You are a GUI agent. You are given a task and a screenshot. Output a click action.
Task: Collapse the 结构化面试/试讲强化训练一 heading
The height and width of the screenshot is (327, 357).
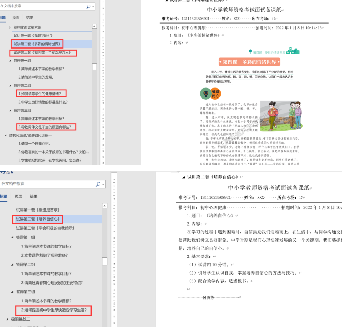(6, 135)
